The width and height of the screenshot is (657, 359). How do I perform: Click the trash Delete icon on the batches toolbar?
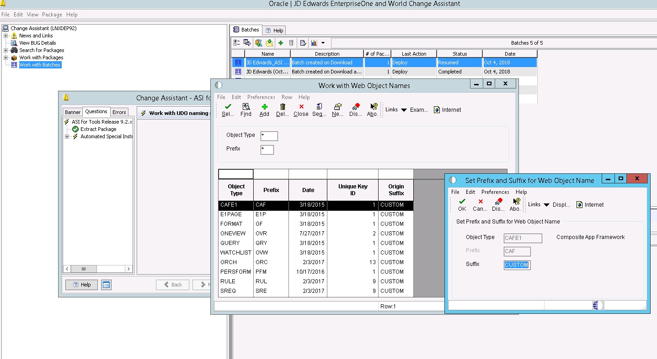click(x=291, y=43)
